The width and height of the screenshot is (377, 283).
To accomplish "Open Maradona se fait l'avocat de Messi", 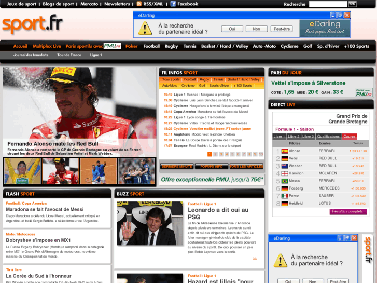I will click(x=45, y=209).
